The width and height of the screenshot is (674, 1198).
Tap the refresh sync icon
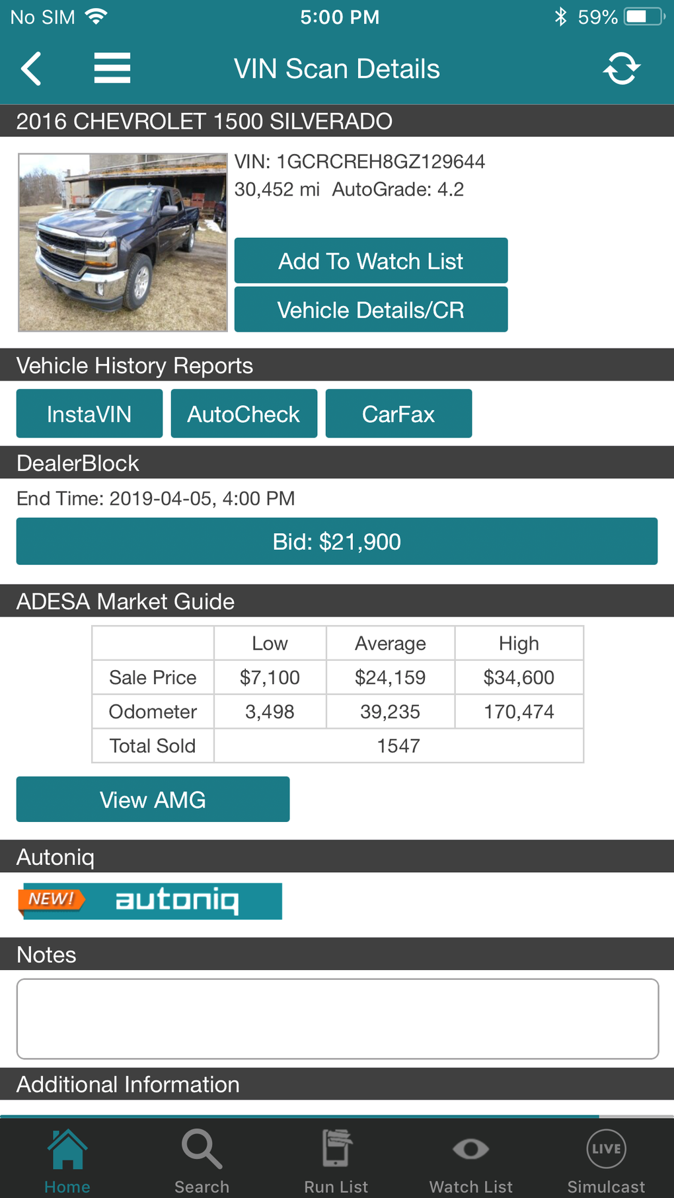tap(621, 69)
